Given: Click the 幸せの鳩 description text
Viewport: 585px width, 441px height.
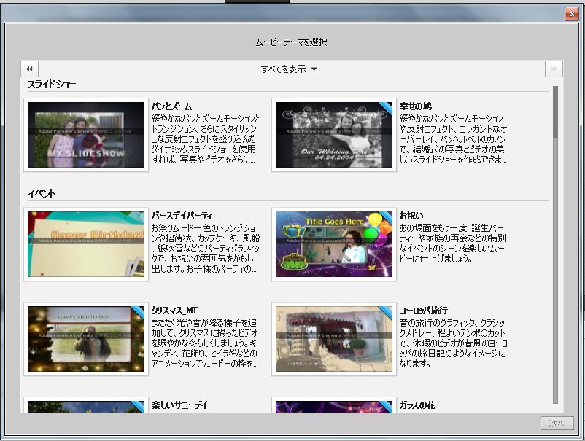Looking at the screenshot, I should point(453,139).
